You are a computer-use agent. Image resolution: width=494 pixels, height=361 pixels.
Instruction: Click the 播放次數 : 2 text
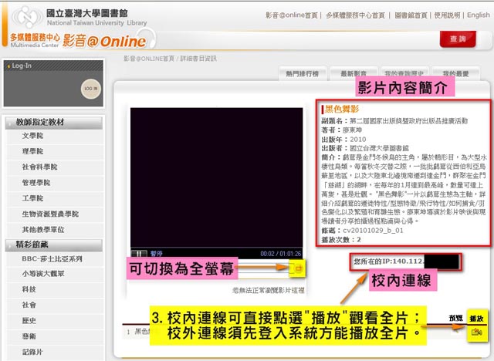341,240
